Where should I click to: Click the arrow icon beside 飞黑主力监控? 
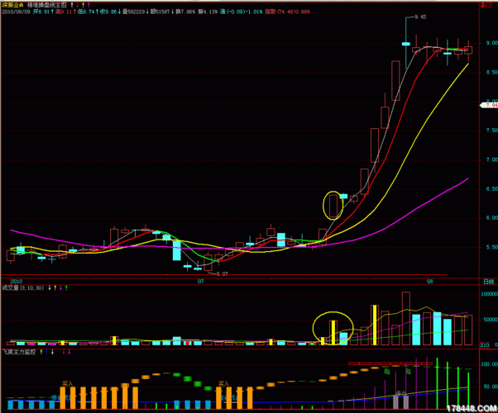coord(41,351)
